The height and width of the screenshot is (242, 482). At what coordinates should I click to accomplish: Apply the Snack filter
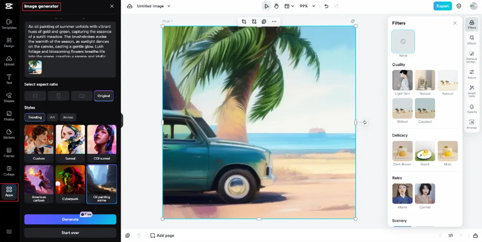click(425, 151)
